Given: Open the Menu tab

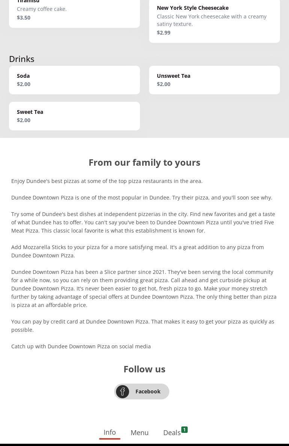Looking at the screenshot, I should 140,433.
